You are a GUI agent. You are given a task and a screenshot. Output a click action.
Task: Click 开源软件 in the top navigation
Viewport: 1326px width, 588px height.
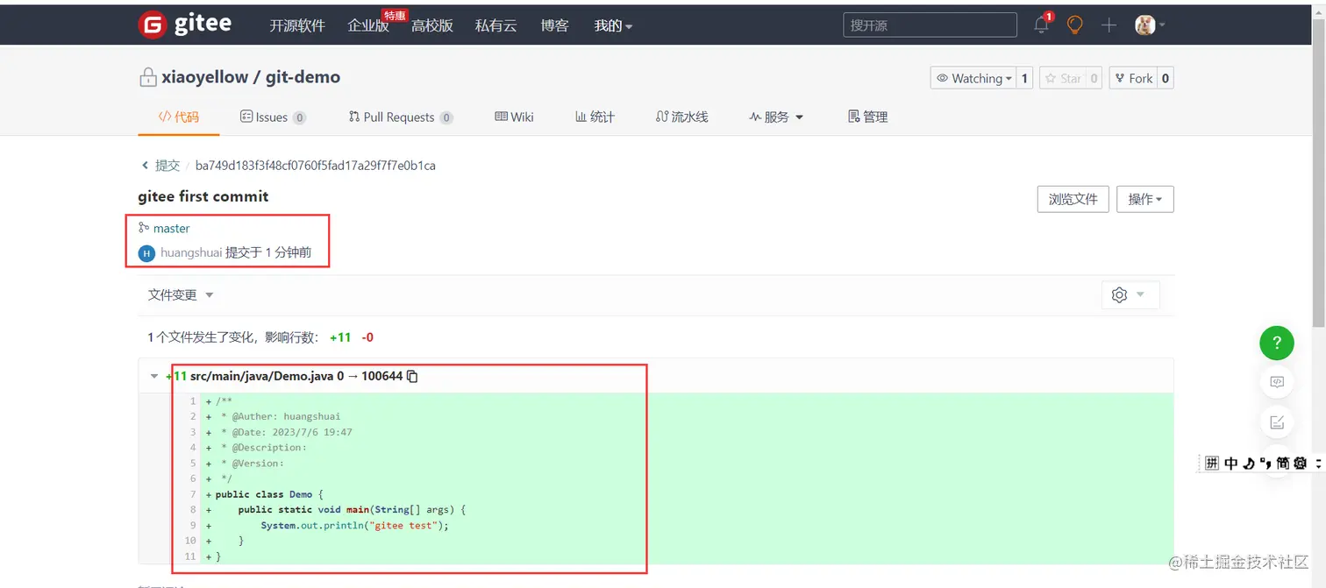297,25
